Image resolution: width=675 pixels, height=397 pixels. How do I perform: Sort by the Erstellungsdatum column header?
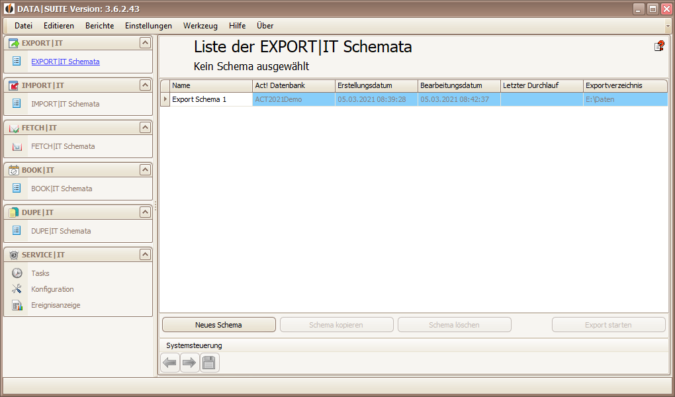click(377, 86)
